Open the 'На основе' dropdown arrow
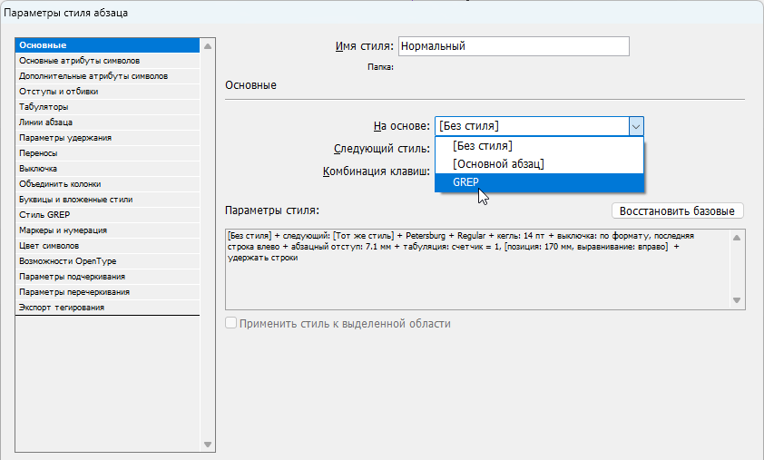Image resolution: width=764 pixels, height=460 pixels. click(x=636, y=126)
